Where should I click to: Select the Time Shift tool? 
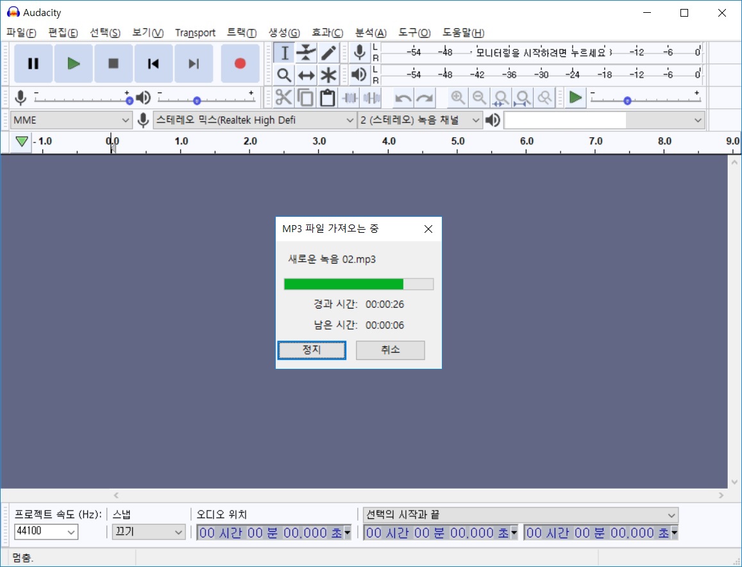[x=306, y=75]
